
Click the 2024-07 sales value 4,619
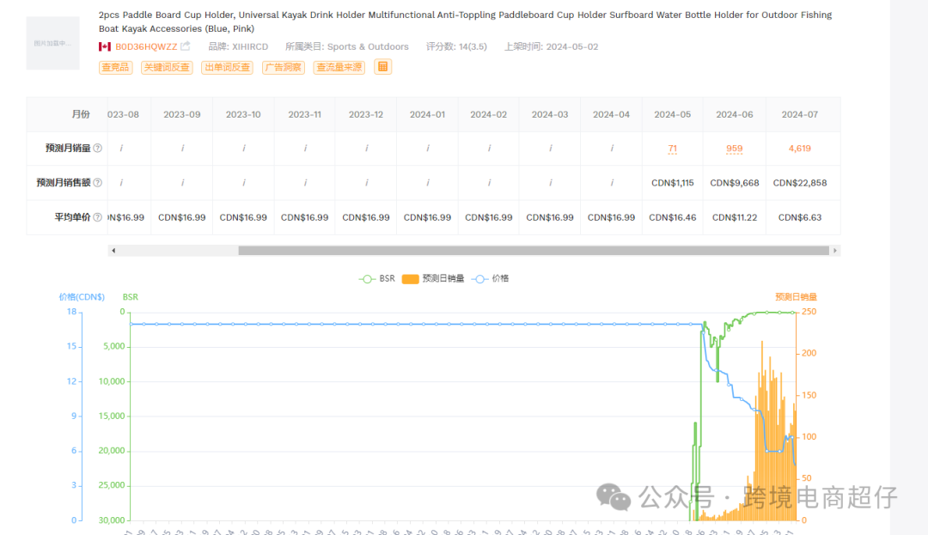pyautogui.click(x=800, y=149)
